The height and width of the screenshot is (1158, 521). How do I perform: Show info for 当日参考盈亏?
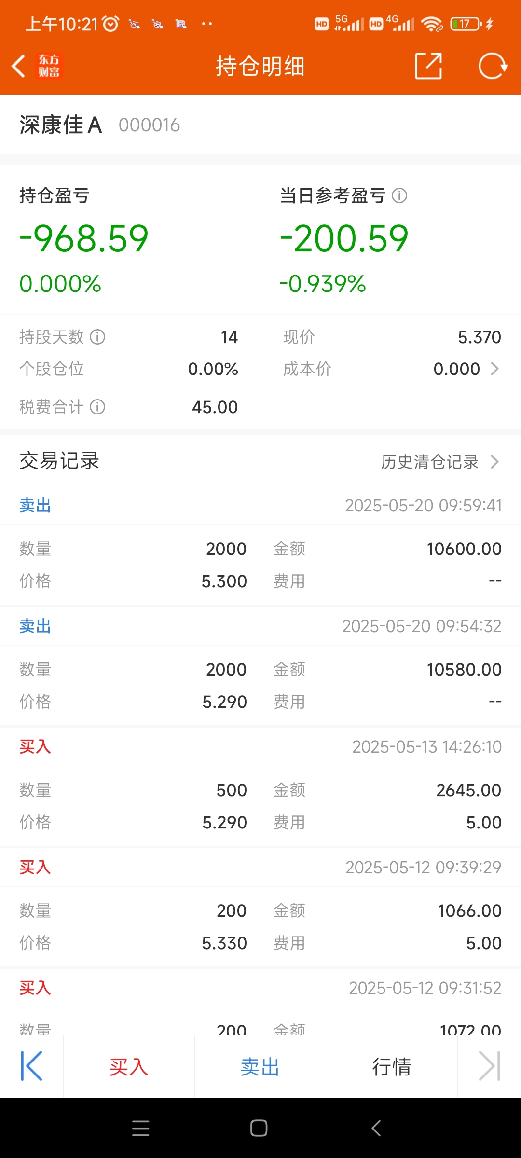pyautogui.click(x=399, y=195)
